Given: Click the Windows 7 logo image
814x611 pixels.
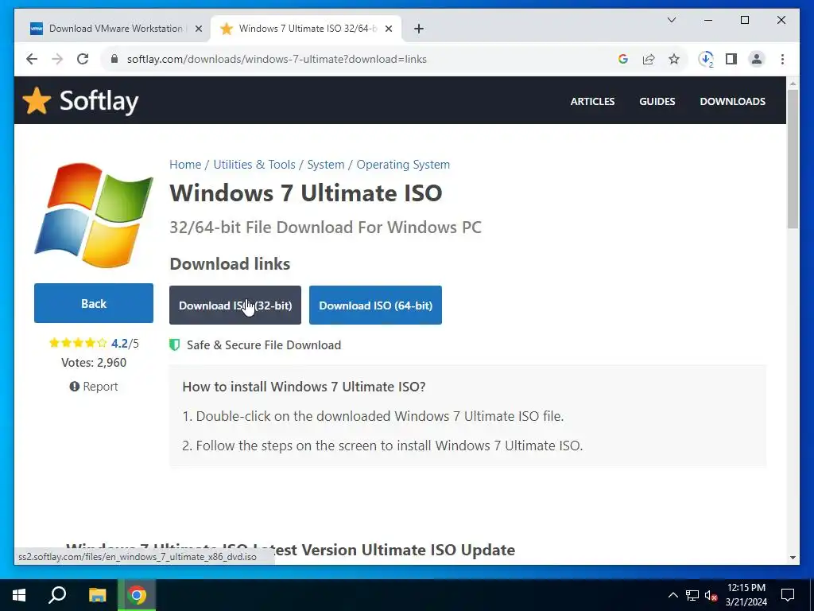Looking at the screenshot, I should coord(94,215).
